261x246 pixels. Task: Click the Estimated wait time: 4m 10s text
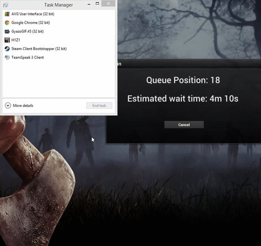(x=183, y=98)
